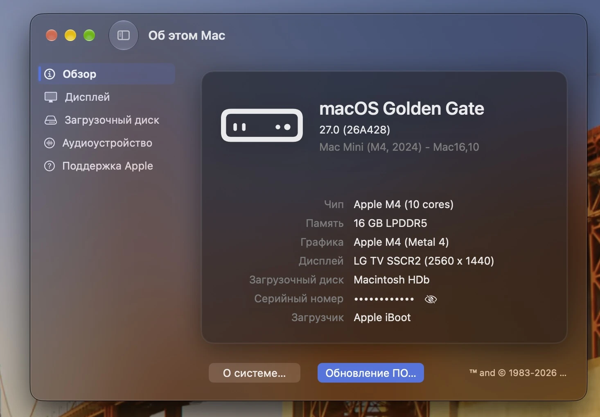Click the Поддержка Apple question mark icon
This screenshot has width=600, height=417.
[50, 166]
